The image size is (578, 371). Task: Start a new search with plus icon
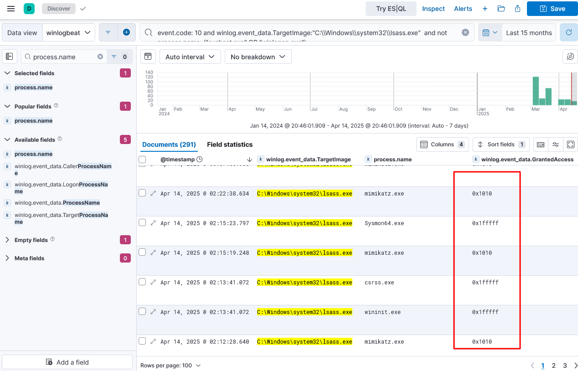pyautogui.click(x=485, y=9)
